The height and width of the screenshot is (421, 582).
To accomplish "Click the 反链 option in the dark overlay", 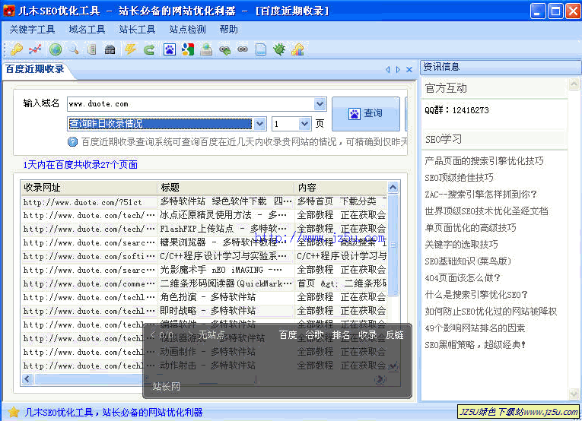I will coord(394,335).
